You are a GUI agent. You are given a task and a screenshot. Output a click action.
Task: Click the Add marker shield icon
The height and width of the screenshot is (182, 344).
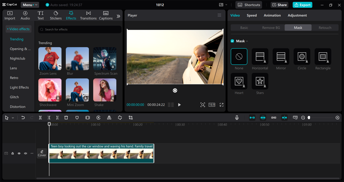(x=77, y=118)
